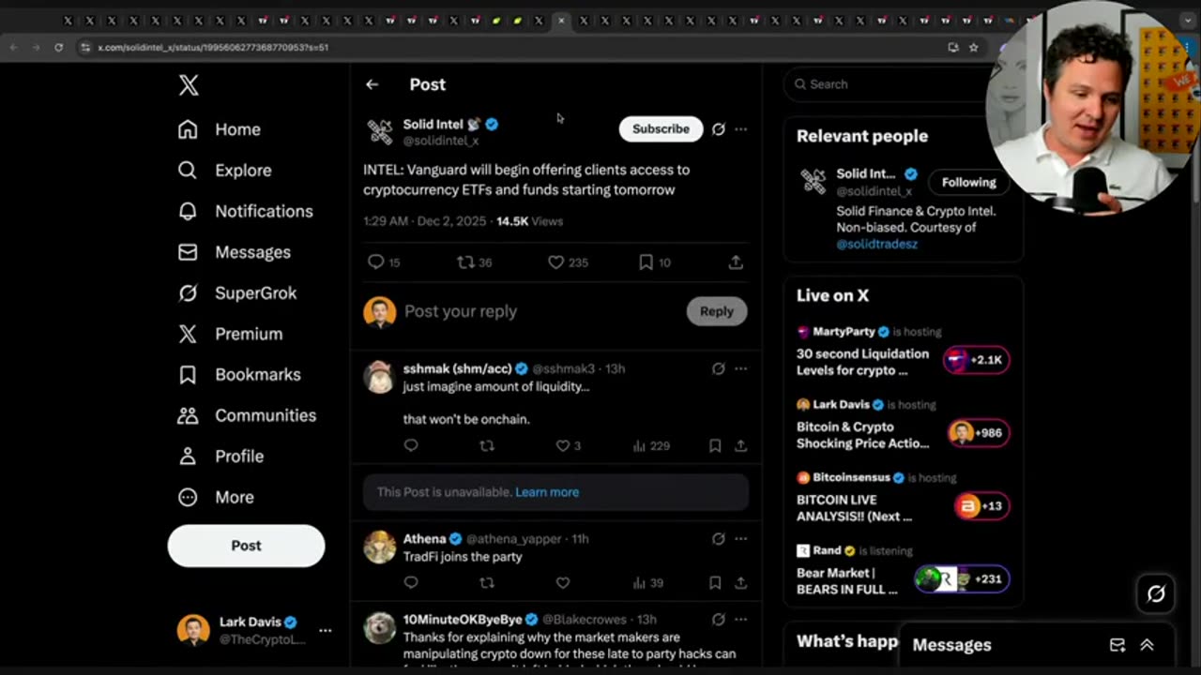
Task: Open sshmak's profile avatar
Action: [x=380, y=376]
